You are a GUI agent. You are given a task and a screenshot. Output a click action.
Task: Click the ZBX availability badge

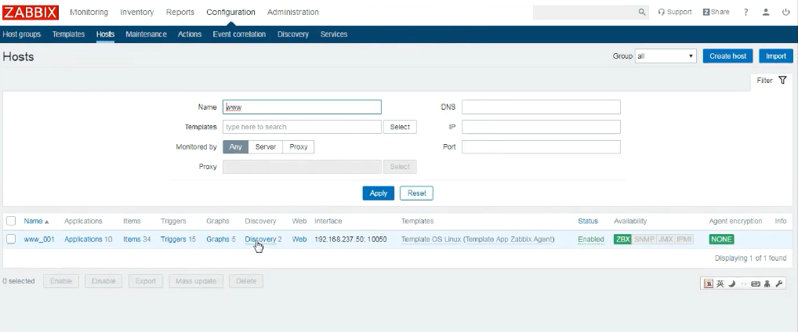coord(622,240)
